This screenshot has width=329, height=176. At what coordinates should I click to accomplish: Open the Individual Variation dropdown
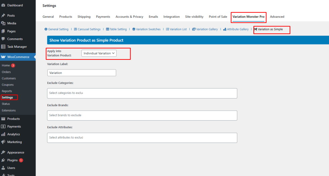(x=99, y=53)
